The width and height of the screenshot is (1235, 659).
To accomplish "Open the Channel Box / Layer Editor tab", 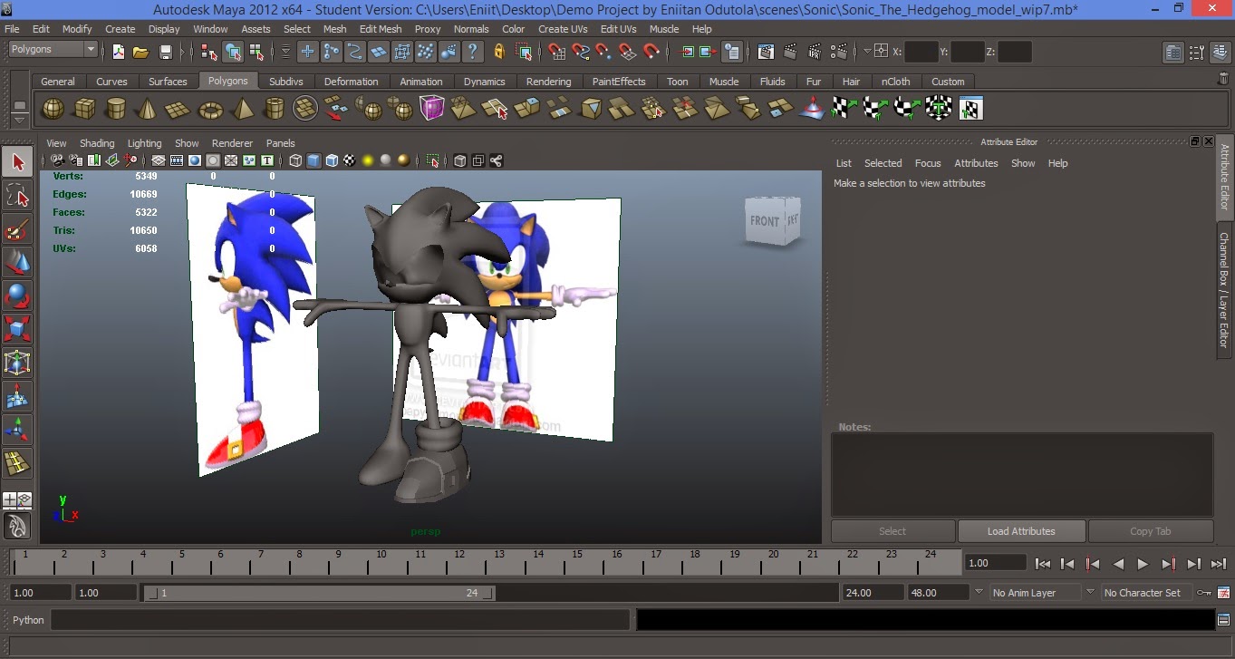I will (x=1224, y=289).
